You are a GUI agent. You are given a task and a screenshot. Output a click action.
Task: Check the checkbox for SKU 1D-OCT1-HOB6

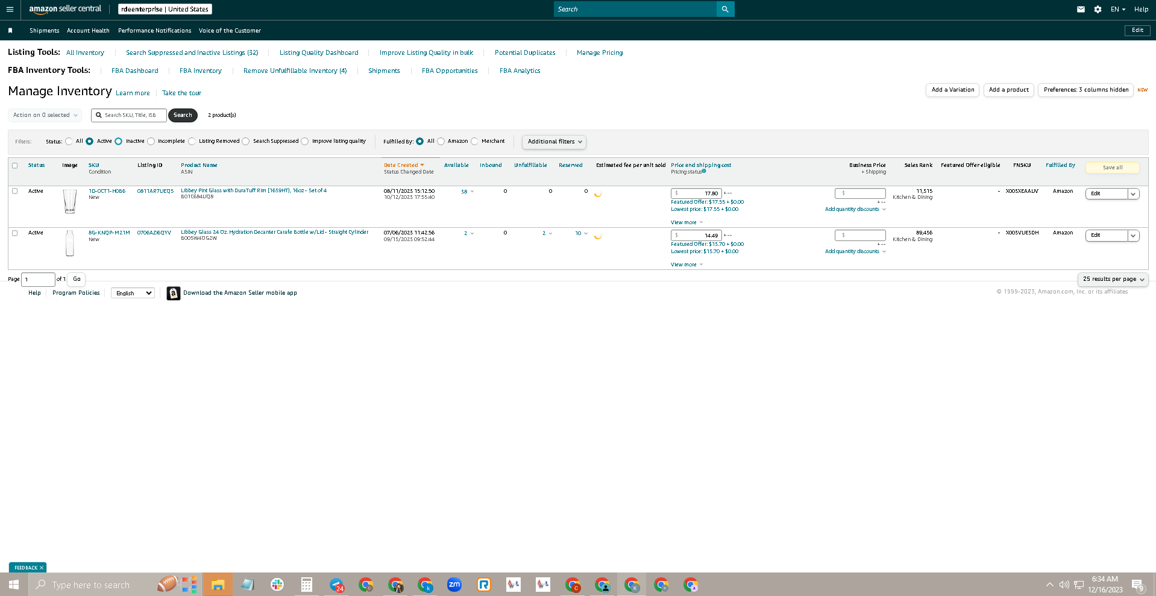[15, 191]
